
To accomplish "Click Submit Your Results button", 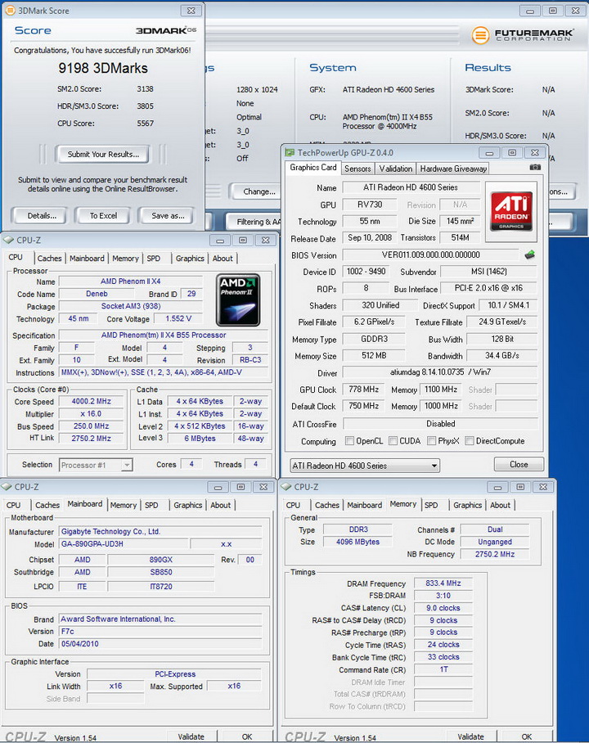I will tap(103, 155).
